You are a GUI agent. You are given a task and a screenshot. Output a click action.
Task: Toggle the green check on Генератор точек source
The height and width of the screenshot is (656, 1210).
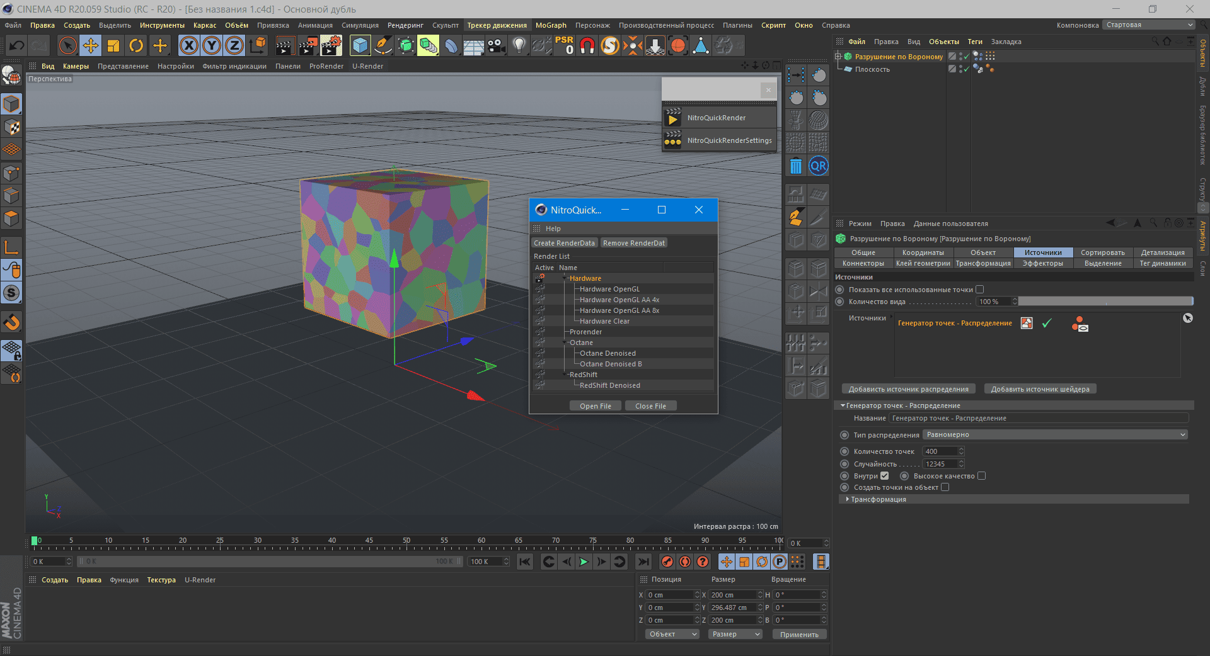pos(1047,323)
